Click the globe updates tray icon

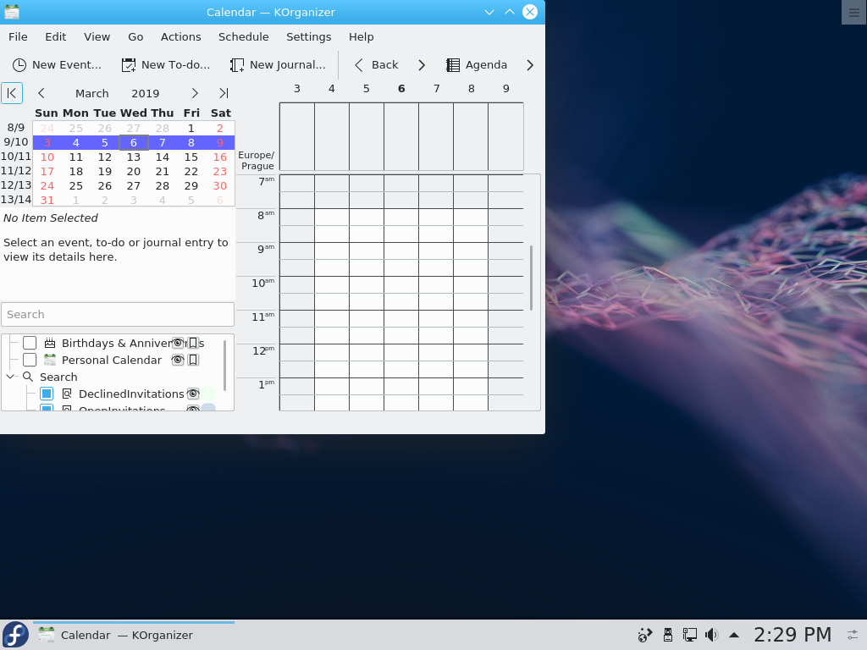644,635
